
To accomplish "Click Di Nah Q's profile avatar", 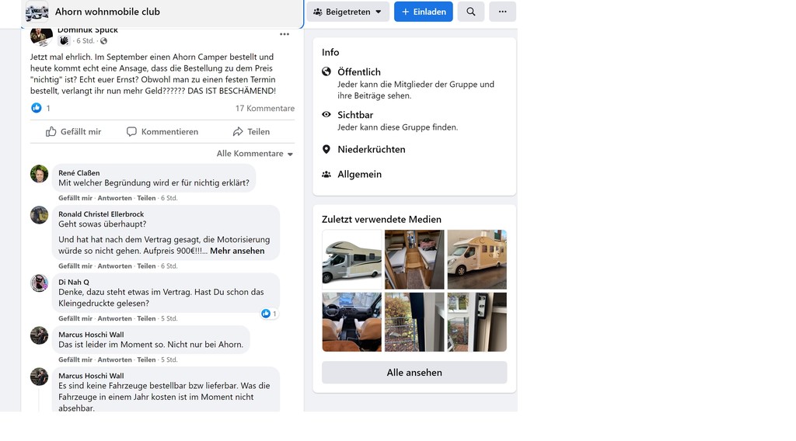I will pyautogui.click(x=39, y=283).
